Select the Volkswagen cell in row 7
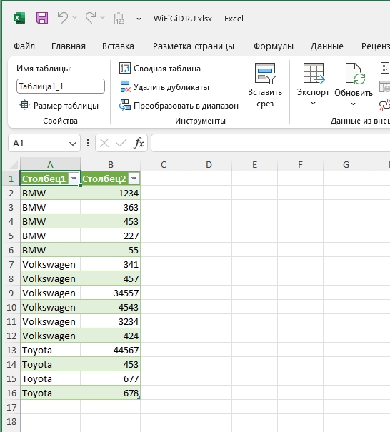This screenshot has height=432, width=390. tap(50, 264)
